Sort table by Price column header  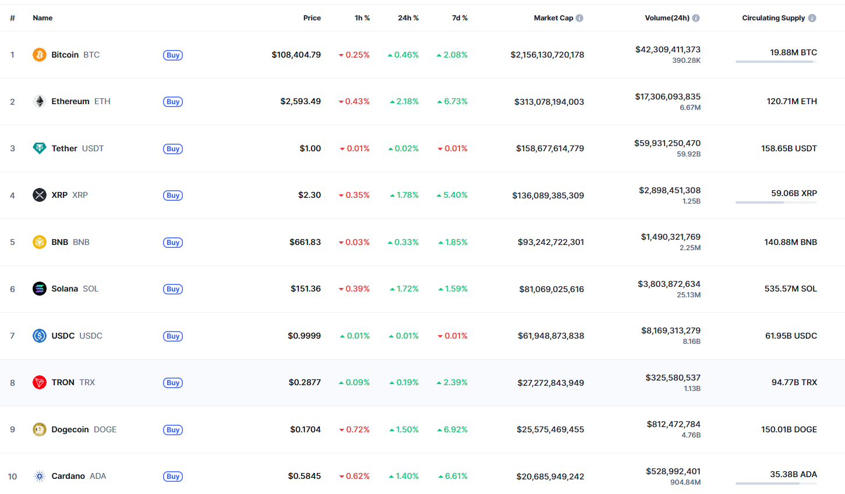312,18
